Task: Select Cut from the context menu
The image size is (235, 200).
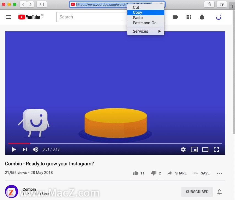Action: [146, 7]
